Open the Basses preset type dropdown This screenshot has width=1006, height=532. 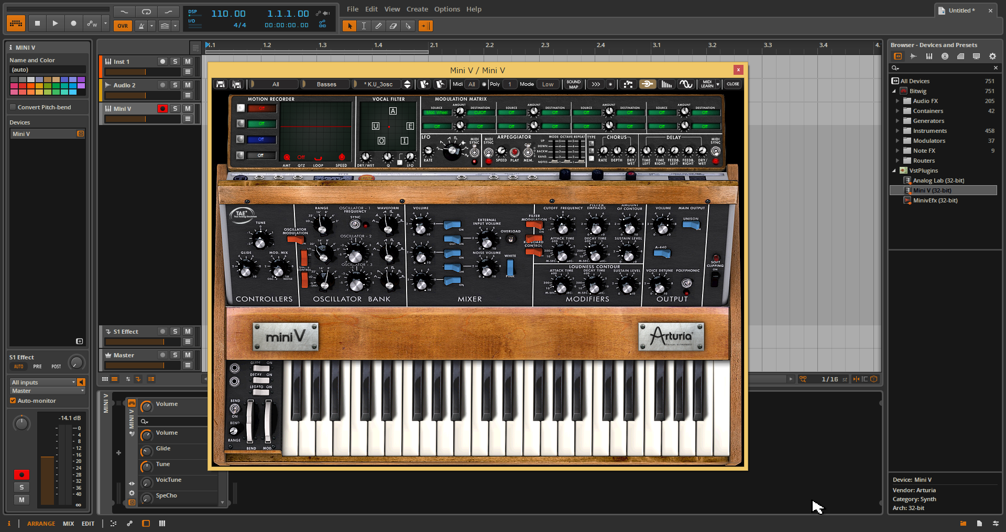(326, 84)
